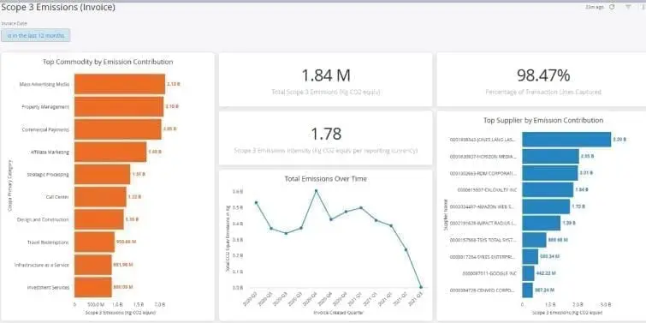Click the Investment Services bar
Screen dimensions: 646x323
[93, 287]
